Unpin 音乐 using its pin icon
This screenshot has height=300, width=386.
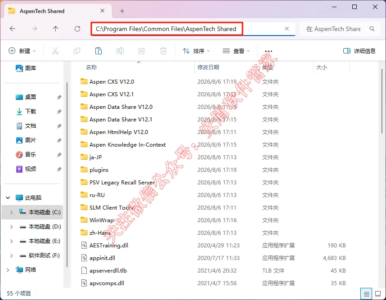pyautogui.click(x=59, y=155)
